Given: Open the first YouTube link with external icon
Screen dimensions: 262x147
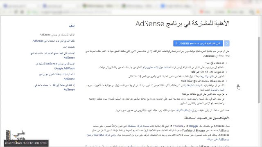Looking at the screenshot, I should tap(178, 126).
